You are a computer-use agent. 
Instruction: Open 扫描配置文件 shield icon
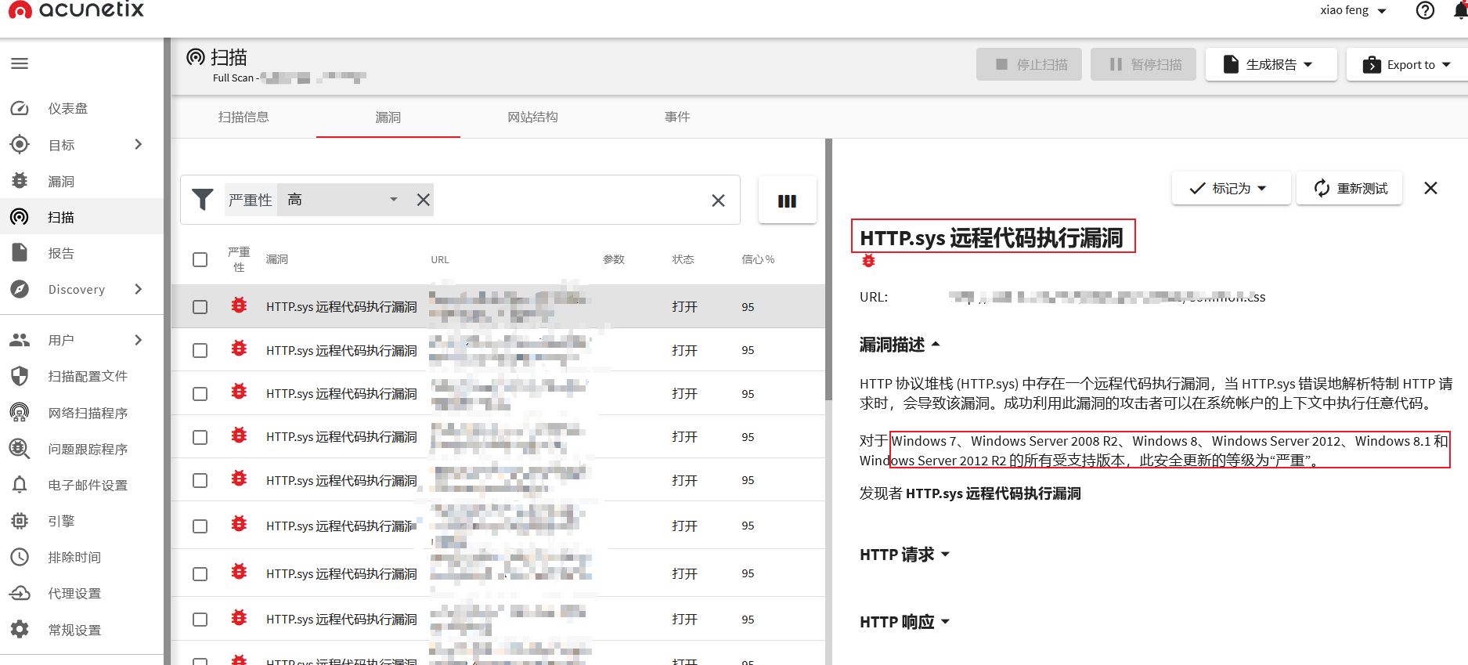tap(20, 376)
